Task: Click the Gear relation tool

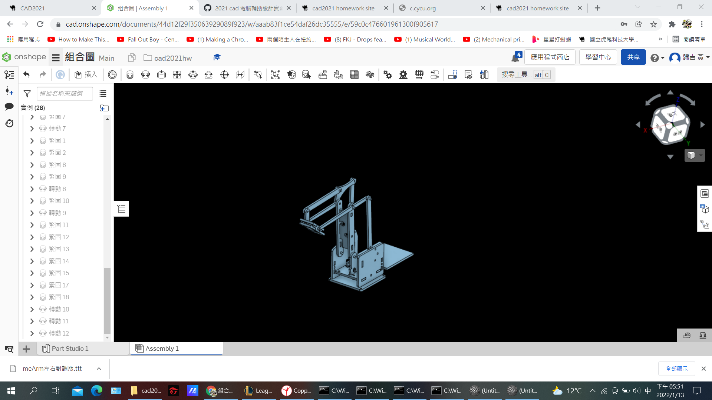Action: (388, 75)
